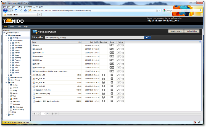Click the pencil rename icon for macshared
The image size is (206, 127).
pyautogui.click(x=118, y=56)
